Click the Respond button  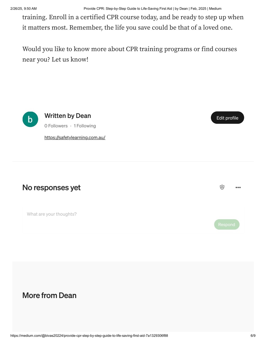tap(227, 225)
